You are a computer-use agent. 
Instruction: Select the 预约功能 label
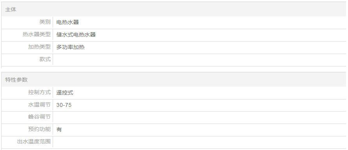click(x=39, y=129)
